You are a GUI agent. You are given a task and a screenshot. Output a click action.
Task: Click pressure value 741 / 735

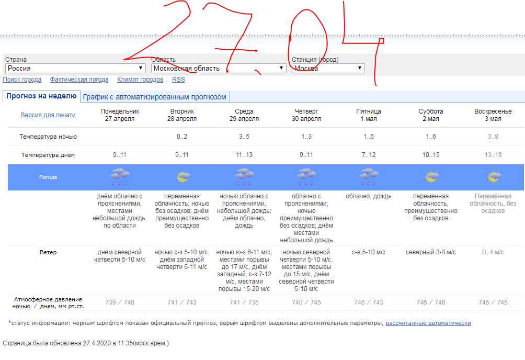tap(244, 302)
